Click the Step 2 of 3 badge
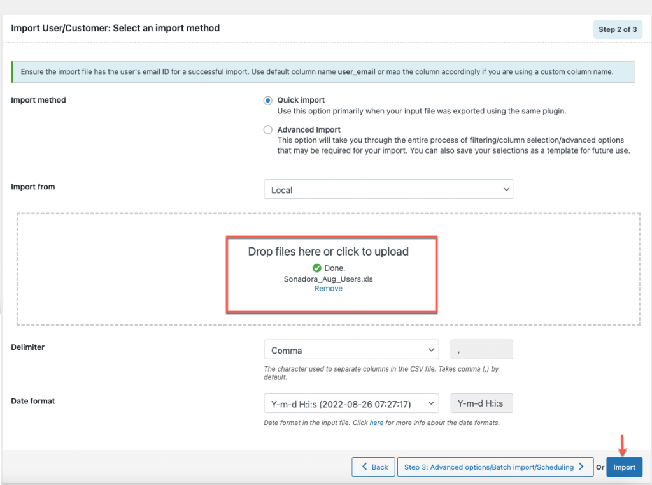 coord(618,29)
